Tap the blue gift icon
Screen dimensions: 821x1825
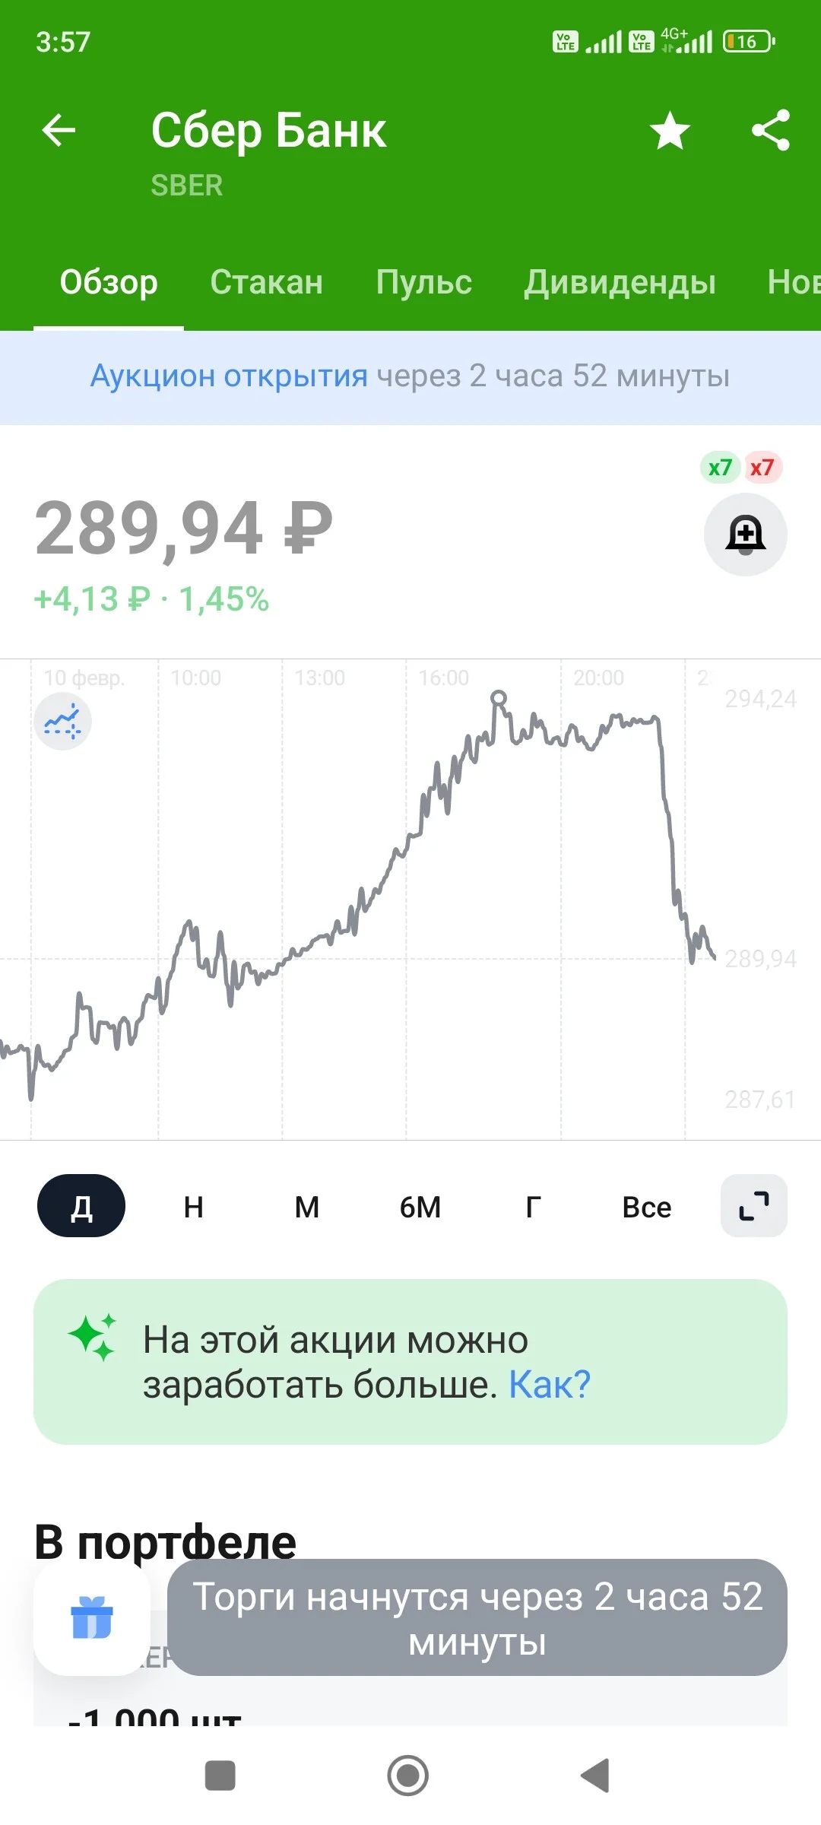coord(92,1617)
